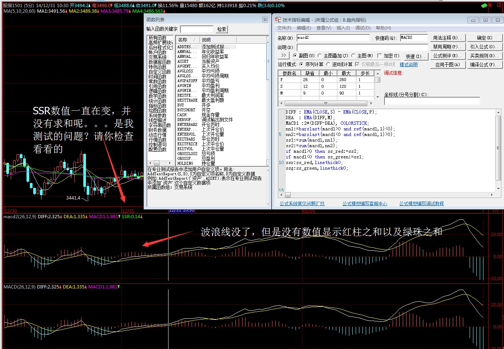
Task: Select the BUYSHORT function row
Action: click(x=206, y=110)
